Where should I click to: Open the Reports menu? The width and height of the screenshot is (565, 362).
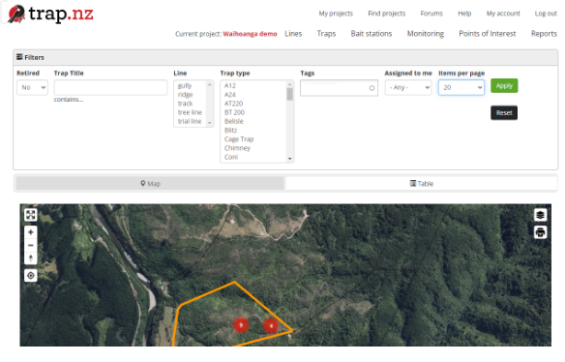click(x=544, y=34)
